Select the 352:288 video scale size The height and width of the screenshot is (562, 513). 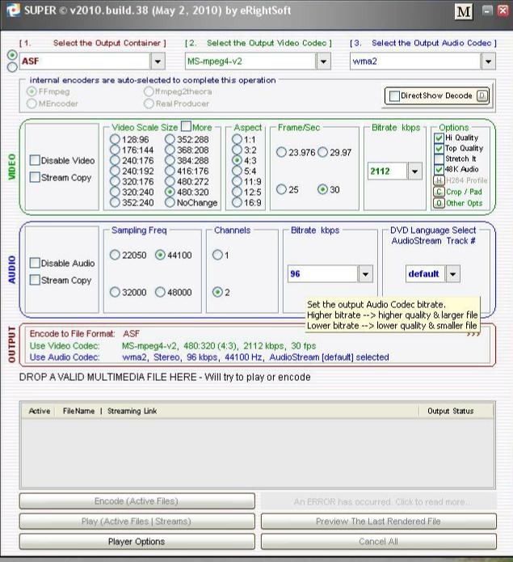pyautogui.click(x=170, y=139)
